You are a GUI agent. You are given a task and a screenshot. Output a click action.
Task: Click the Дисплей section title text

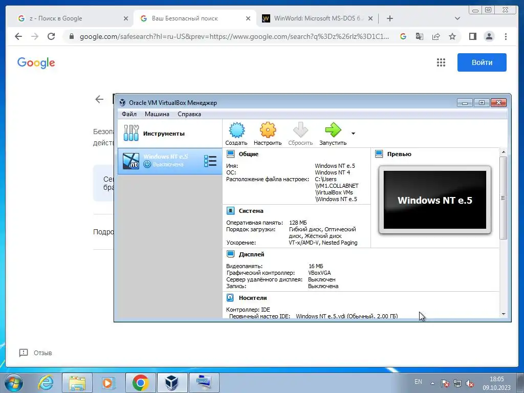[x=251, y=254]
